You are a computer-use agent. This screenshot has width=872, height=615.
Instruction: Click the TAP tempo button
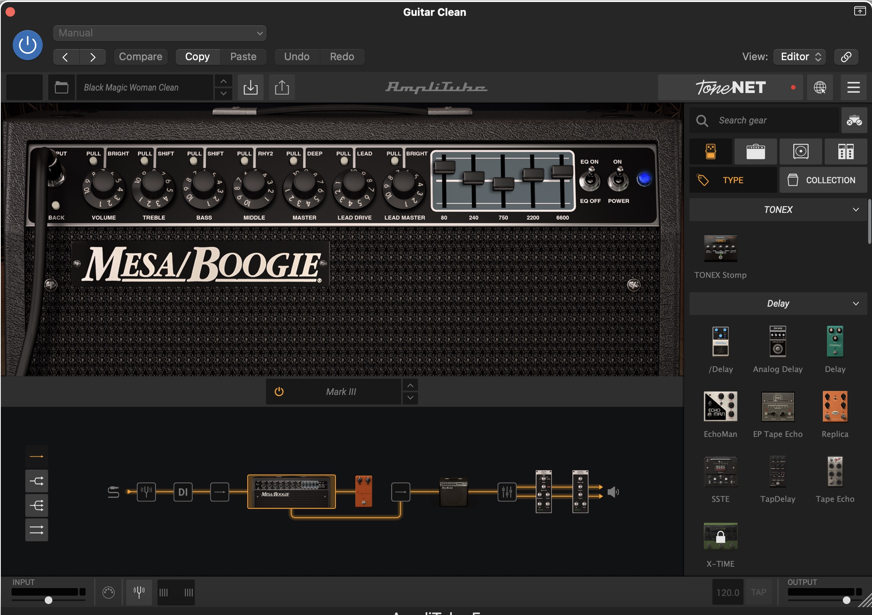(x=758, y=592)
